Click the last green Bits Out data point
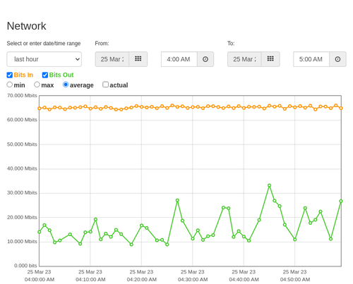The width and height of the screenshot is (353, 284). pyautogui.click(x=341, y=201)
